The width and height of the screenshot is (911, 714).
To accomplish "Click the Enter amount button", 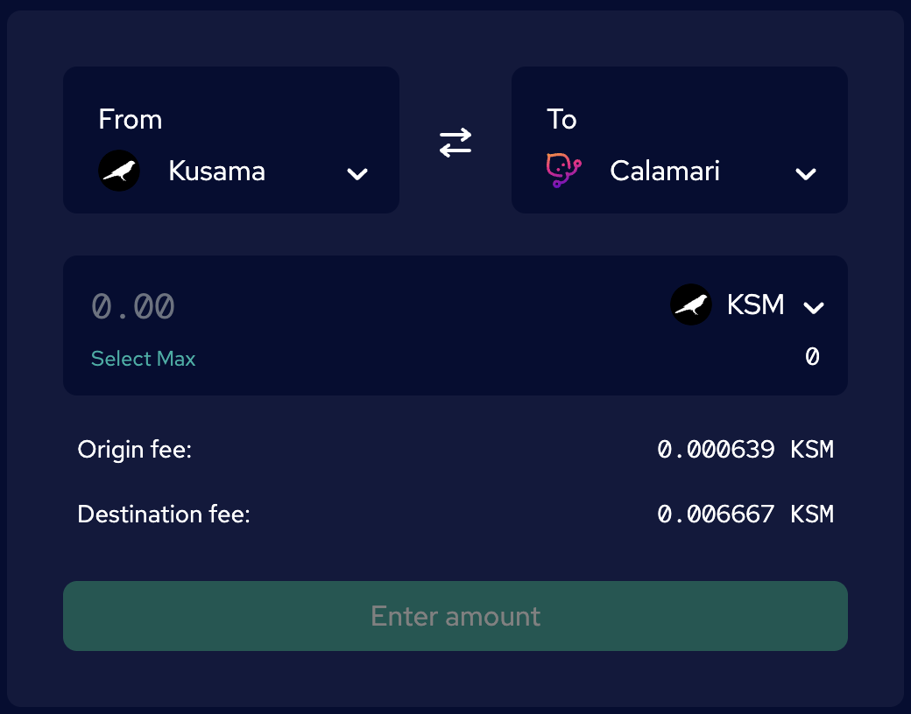I will [455, 616].
